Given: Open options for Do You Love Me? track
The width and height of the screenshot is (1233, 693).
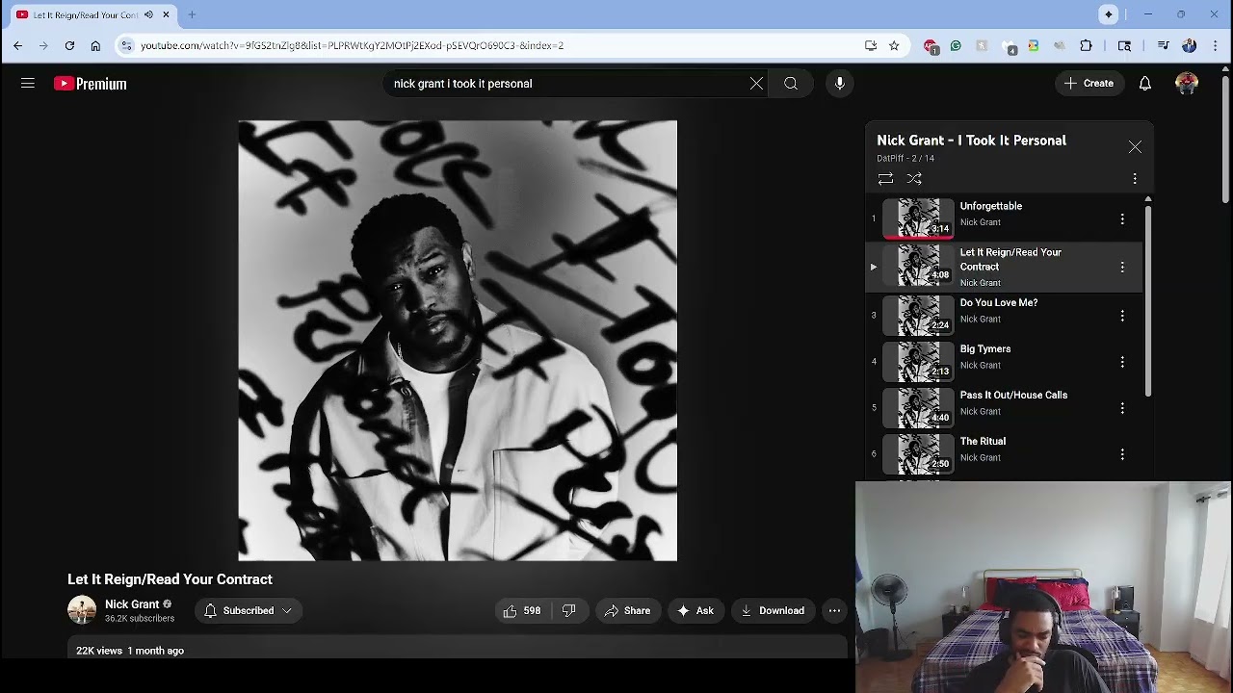Looking at the screenshot, I should tap(1122, 316).
